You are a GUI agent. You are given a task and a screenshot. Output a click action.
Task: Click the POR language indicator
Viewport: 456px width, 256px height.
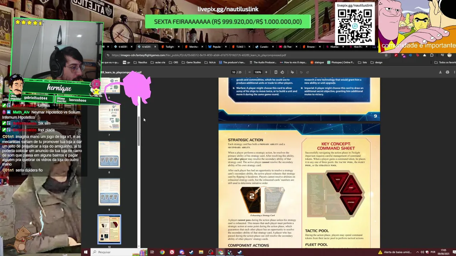(433, 252)
